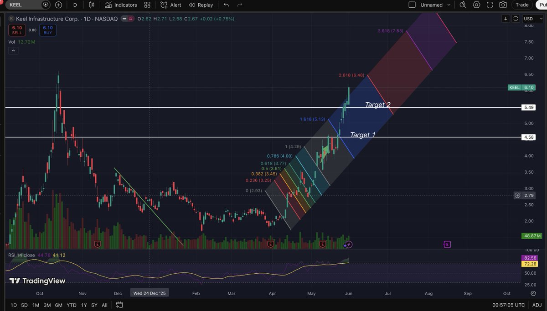Select the 6M time range
Image resolution: width=547 pixels, height=311 pixels.
coord(59,305)
